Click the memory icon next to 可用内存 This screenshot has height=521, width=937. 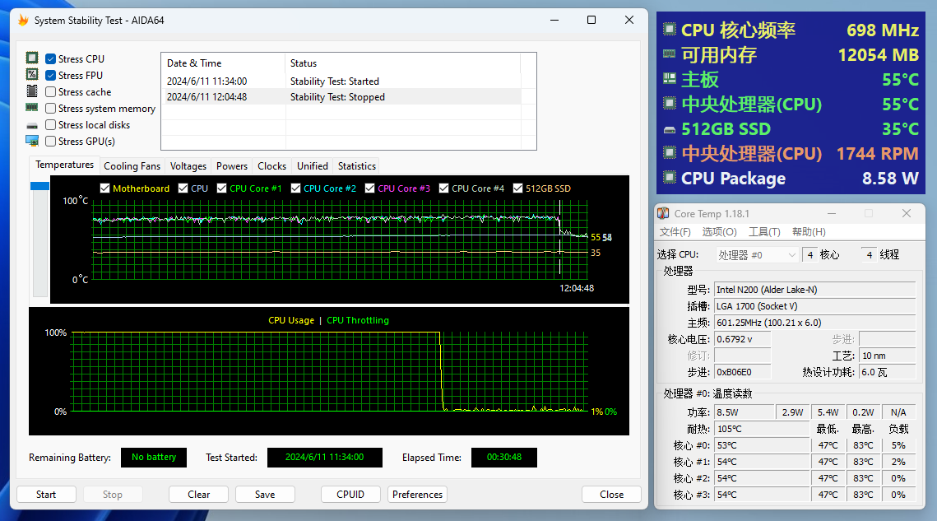[670, 53]
